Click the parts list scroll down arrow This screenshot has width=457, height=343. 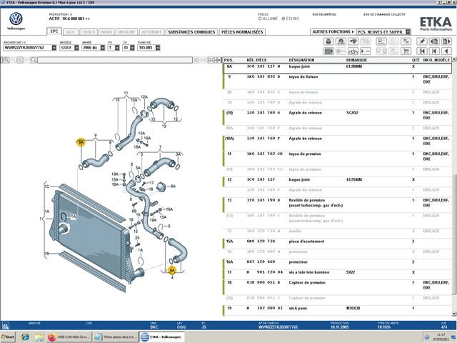pyautogui.click(x=454, y=314)
